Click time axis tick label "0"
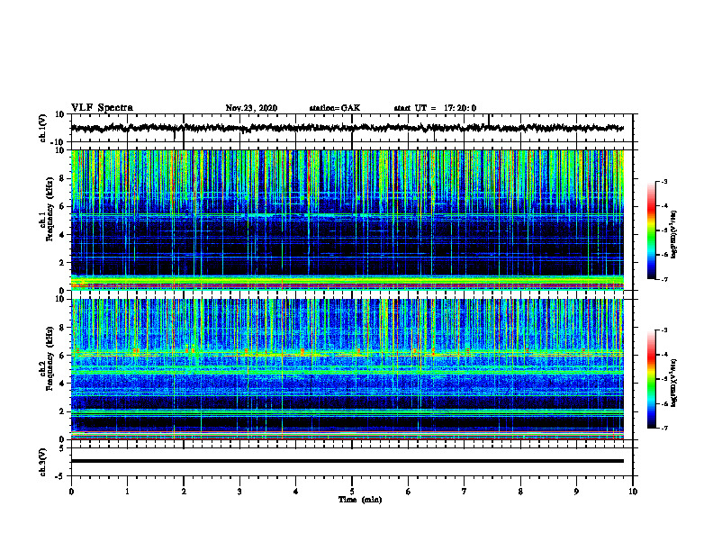Viewport: 713px width, 551px height. (71, 492)
